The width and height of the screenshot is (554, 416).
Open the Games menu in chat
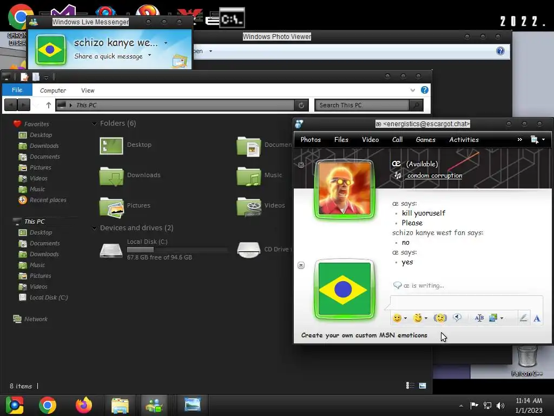(x=426, y=140)
